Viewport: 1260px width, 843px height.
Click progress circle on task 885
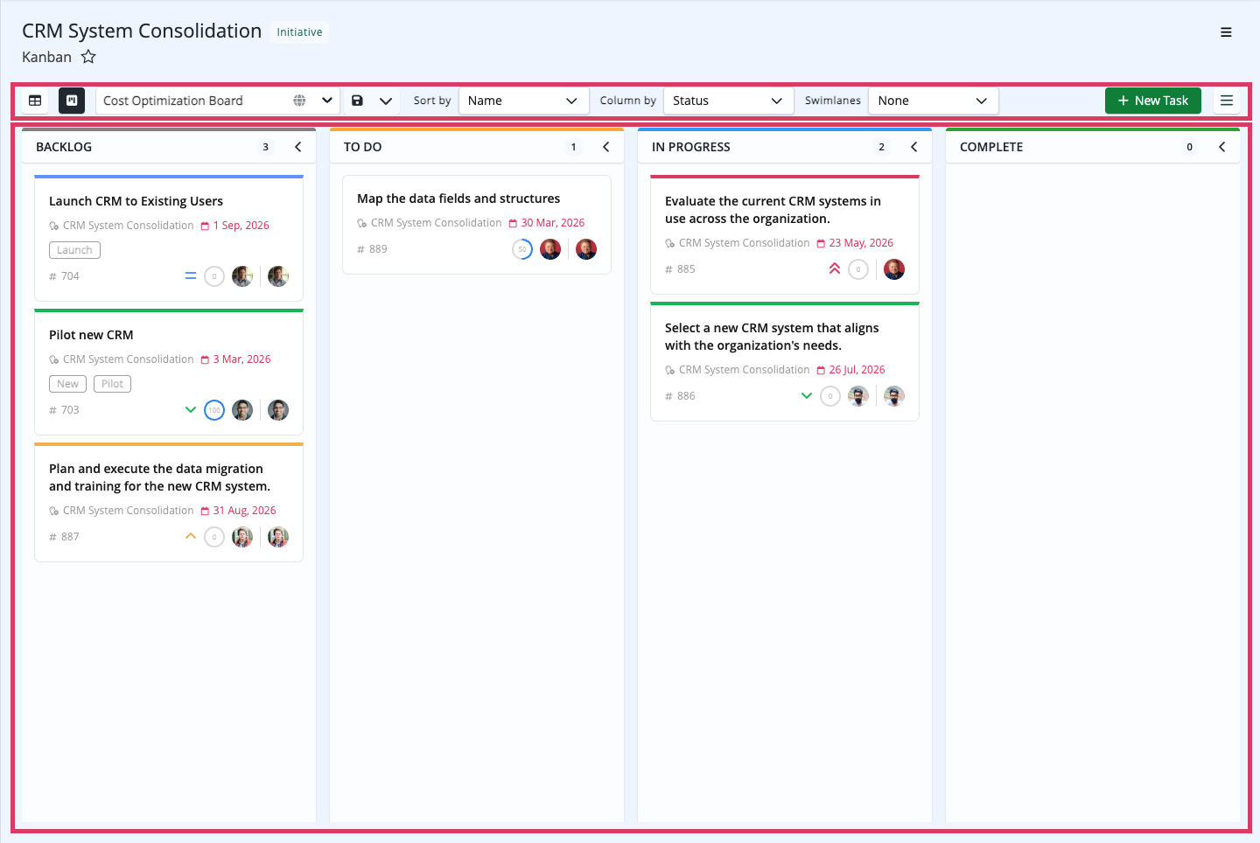[858, 269]
